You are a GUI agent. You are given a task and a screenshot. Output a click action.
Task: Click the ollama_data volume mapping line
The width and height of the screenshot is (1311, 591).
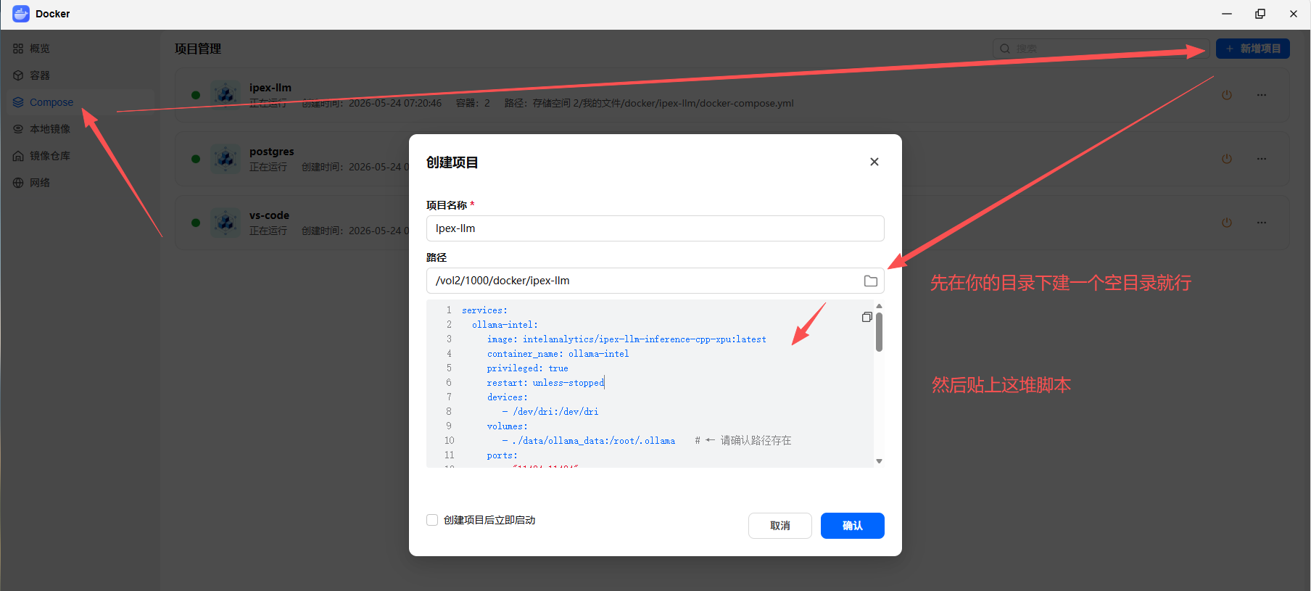point(589,441)
